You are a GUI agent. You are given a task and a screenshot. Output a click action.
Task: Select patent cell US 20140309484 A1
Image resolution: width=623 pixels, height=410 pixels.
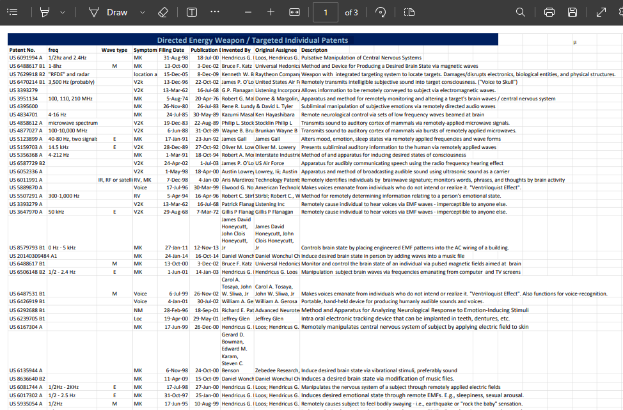click(33, 256)
